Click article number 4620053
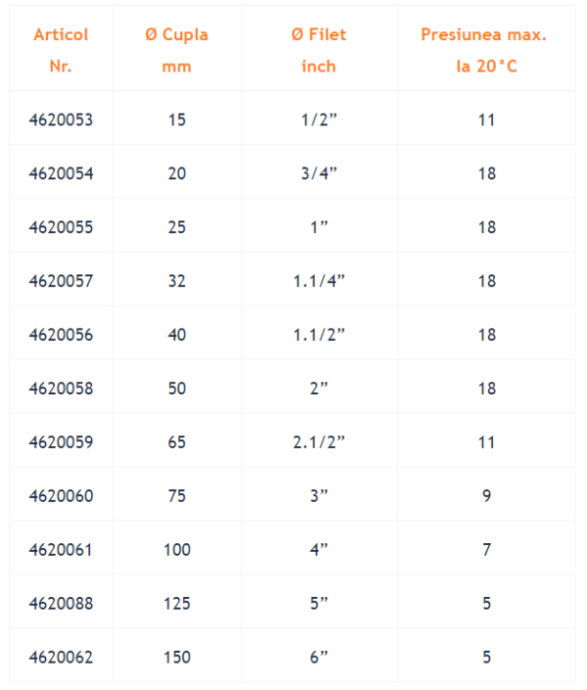 coord(61,120)
